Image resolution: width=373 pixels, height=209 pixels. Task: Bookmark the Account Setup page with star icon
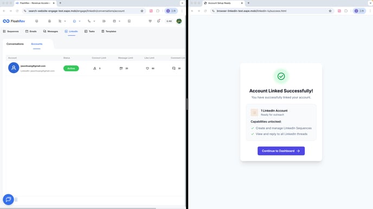coord(330,11)
